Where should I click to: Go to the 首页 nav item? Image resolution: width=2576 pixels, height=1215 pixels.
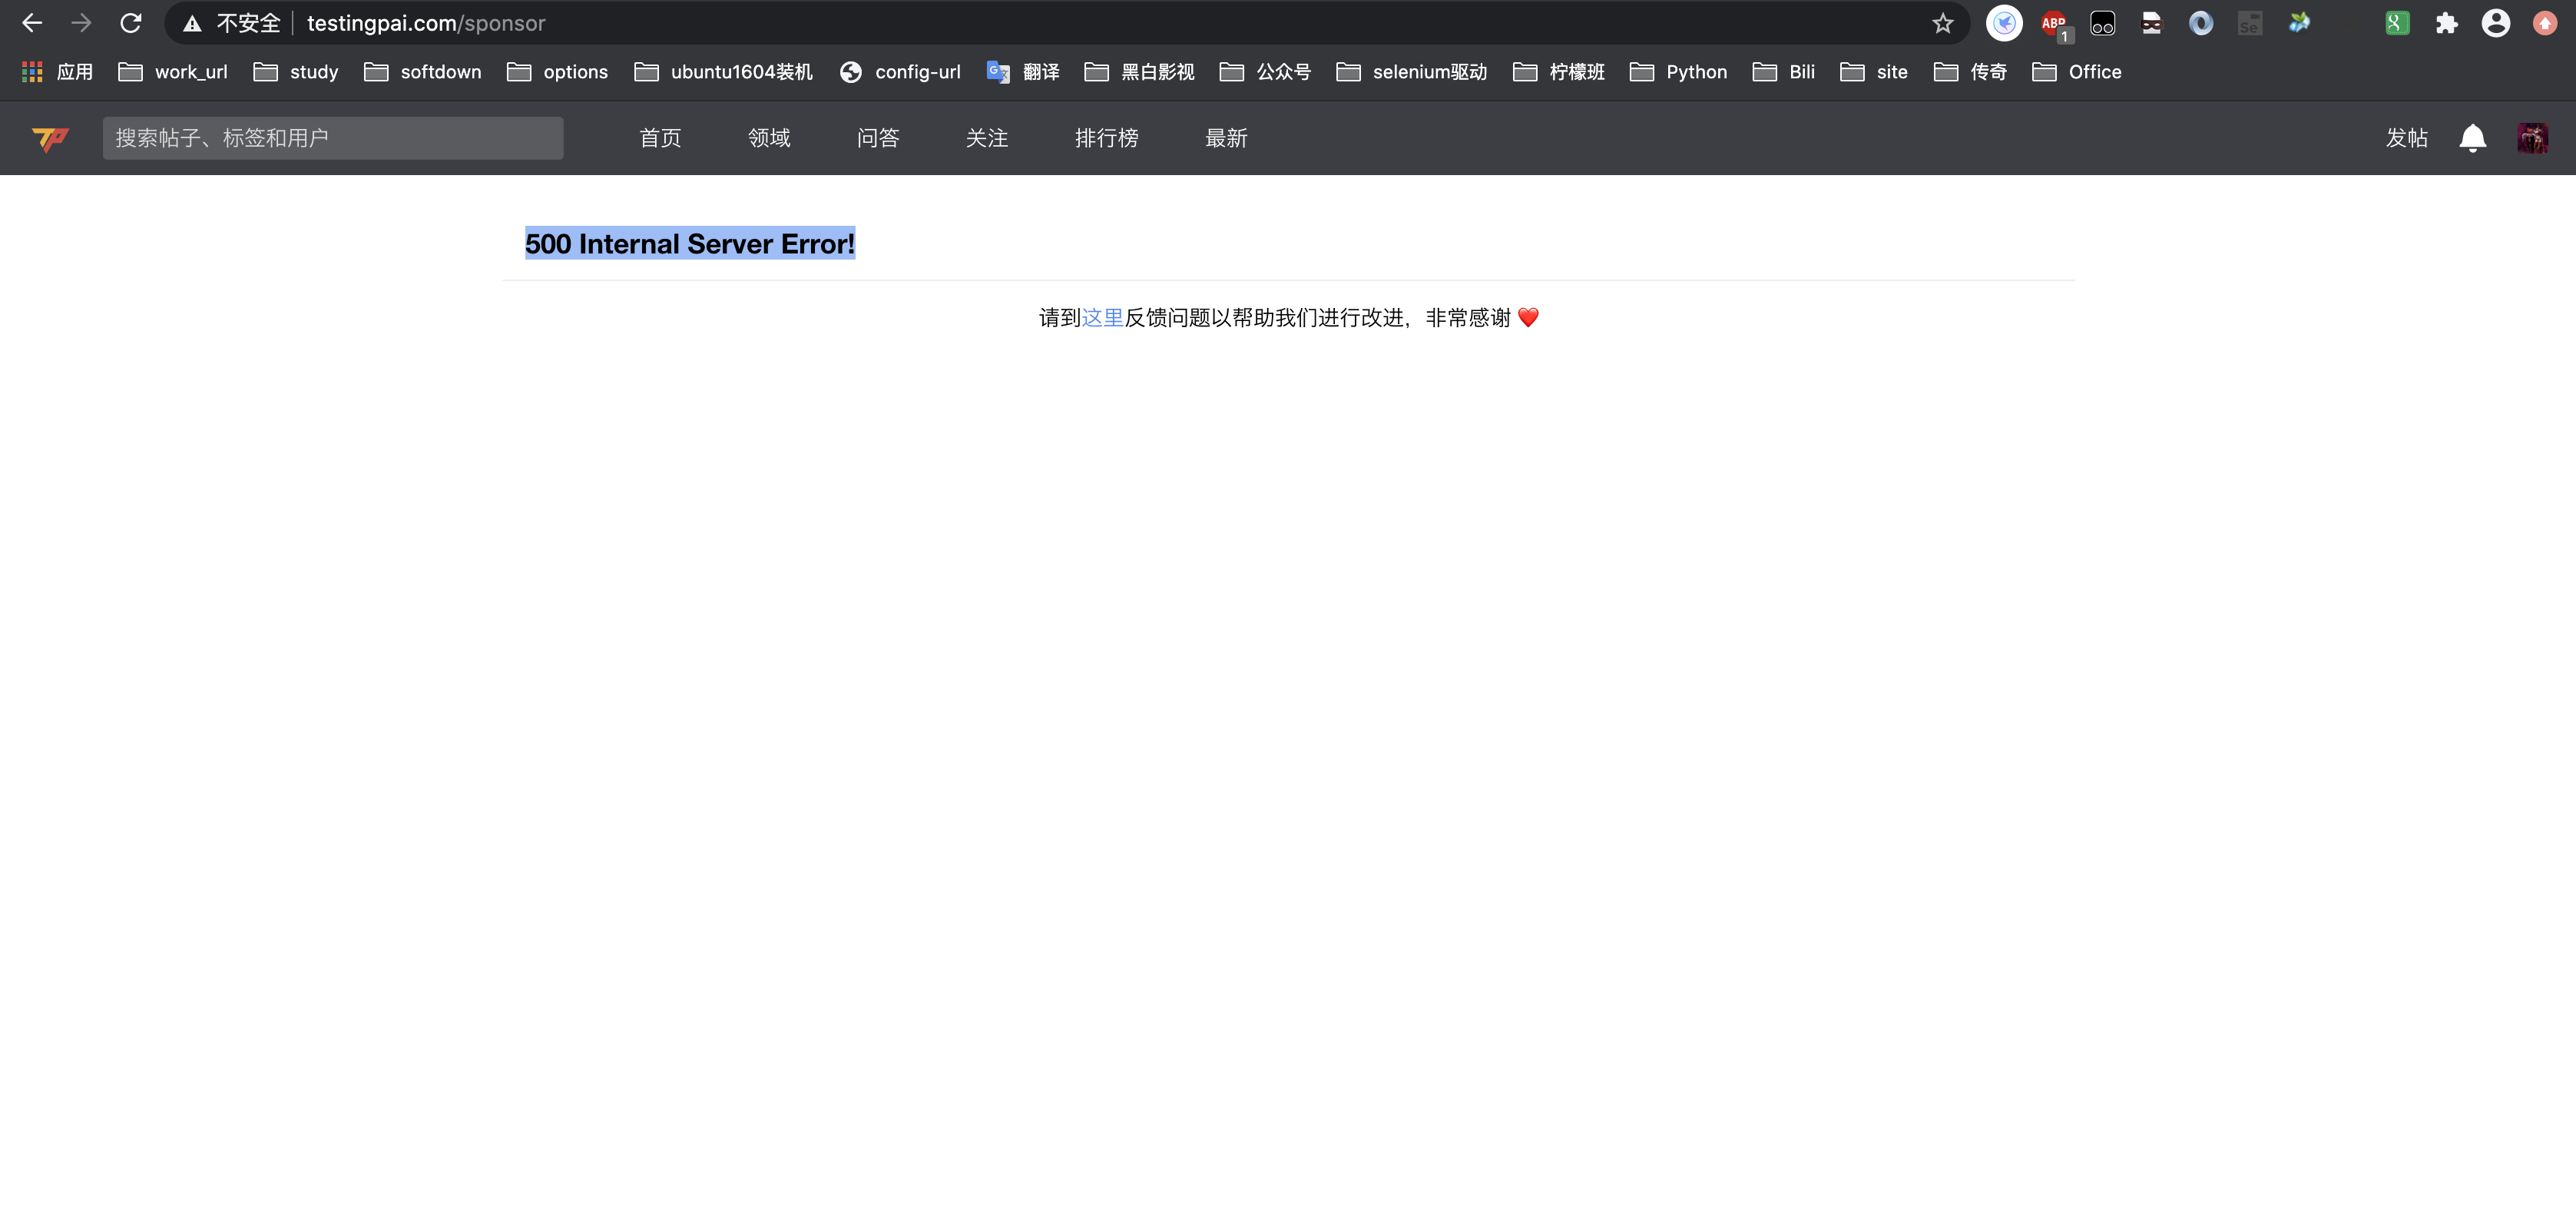660,138
